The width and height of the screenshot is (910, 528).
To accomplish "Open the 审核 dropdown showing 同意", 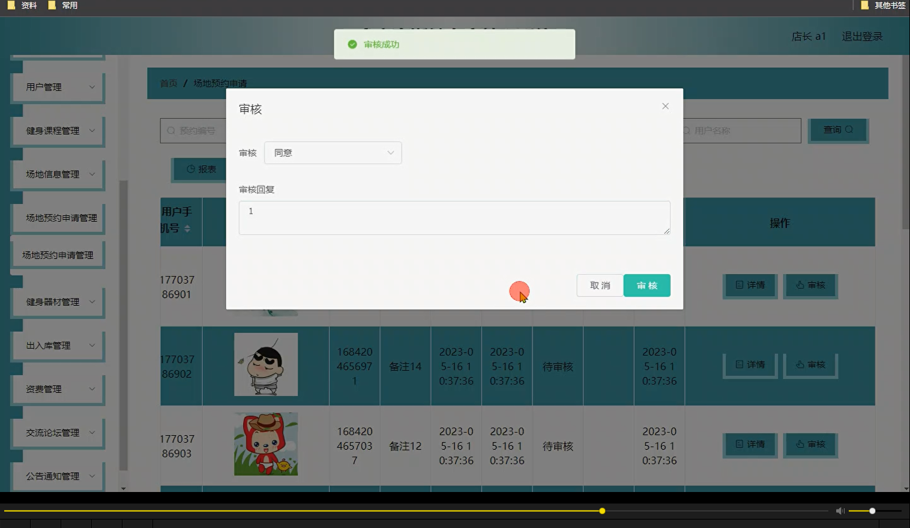I will (333, 152).
